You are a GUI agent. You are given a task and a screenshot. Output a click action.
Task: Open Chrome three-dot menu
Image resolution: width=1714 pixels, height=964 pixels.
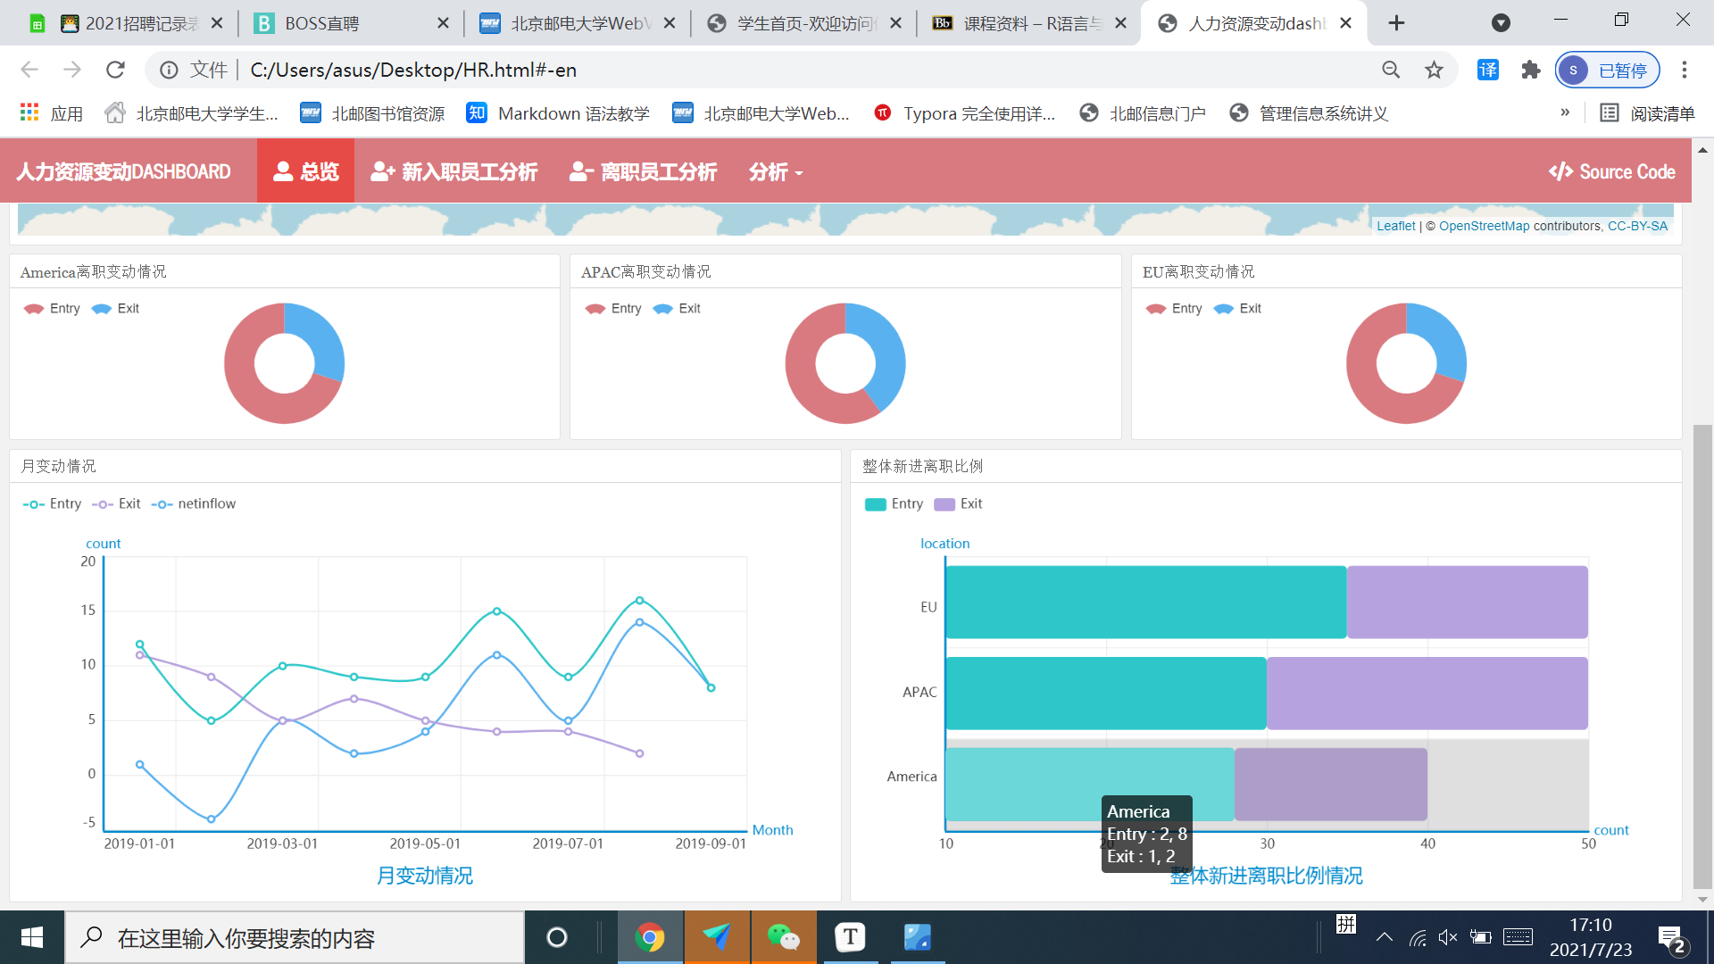[1684, 70]
